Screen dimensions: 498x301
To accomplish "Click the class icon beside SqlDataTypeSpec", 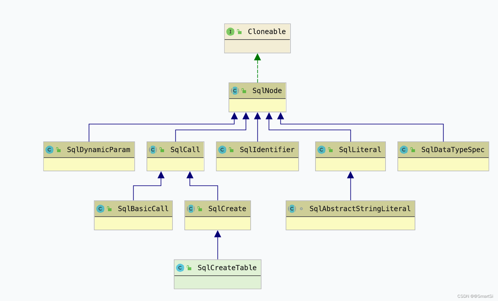I will 404,150.
